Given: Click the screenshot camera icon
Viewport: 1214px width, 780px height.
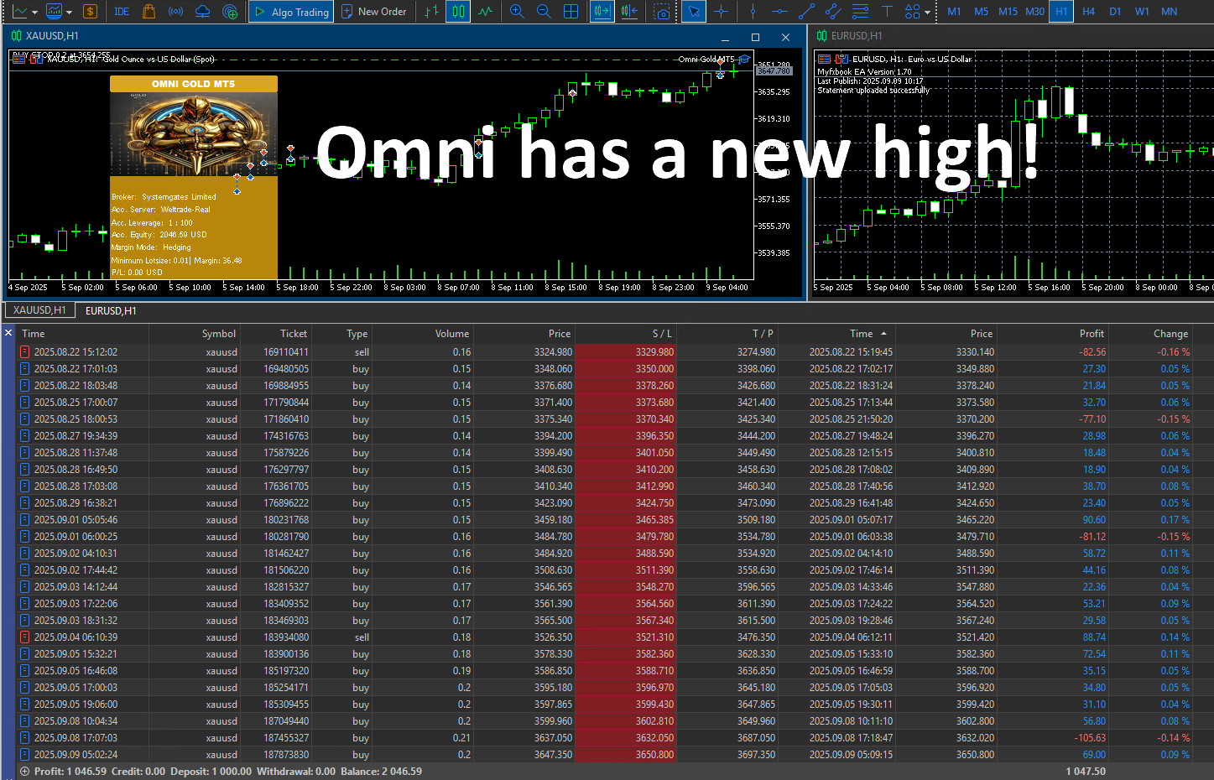Looking at the screenshot, I should (x=663, y=12).
